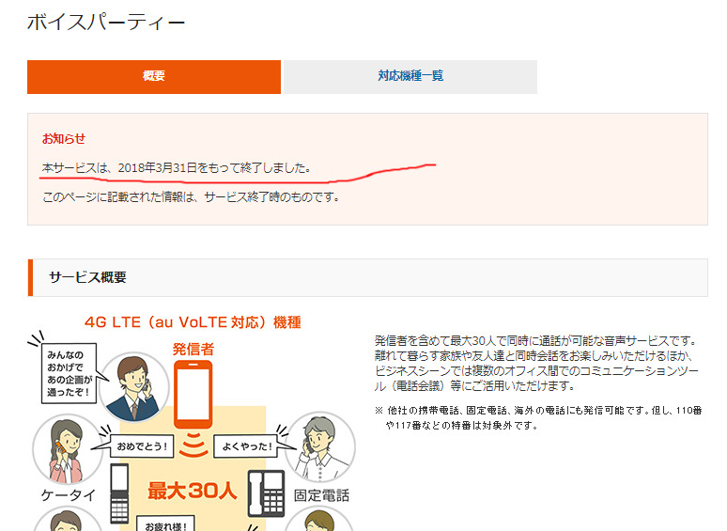Click the orange smartphone icon under 発信者

pos(193,391)
